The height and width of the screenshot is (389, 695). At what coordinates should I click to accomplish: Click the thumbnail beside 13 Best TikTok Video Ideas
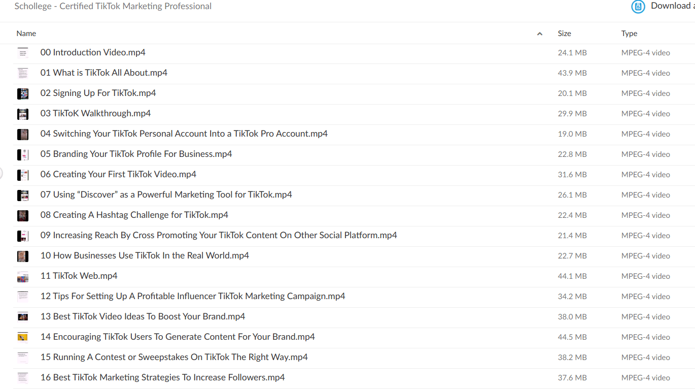click(x=23, y=316)
